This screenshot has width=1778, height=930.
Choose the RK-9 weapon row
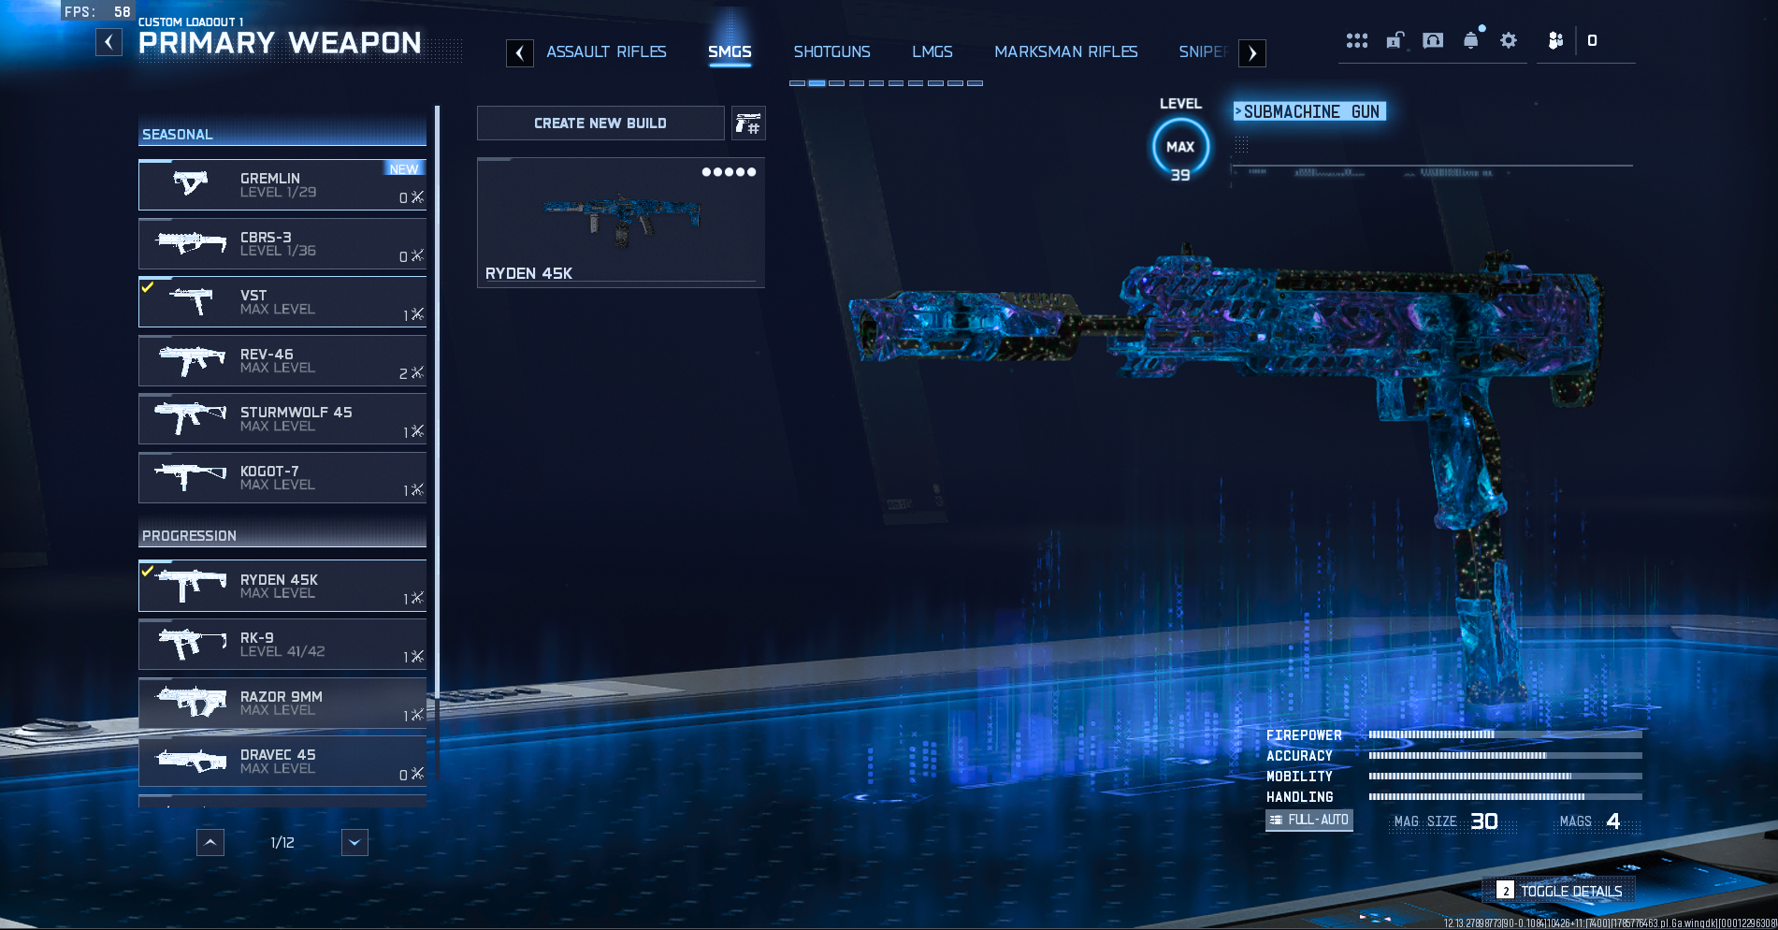pyautogui.click(x=282, y=645)
